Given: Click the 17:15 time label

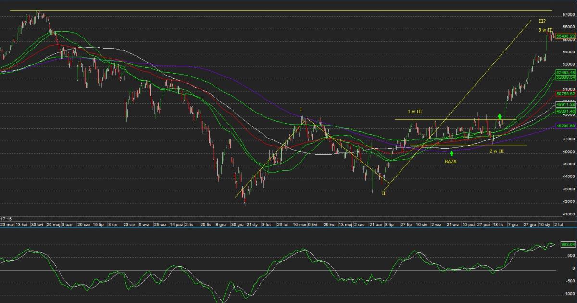Looking at the screenshot, I should click(6, 219).
